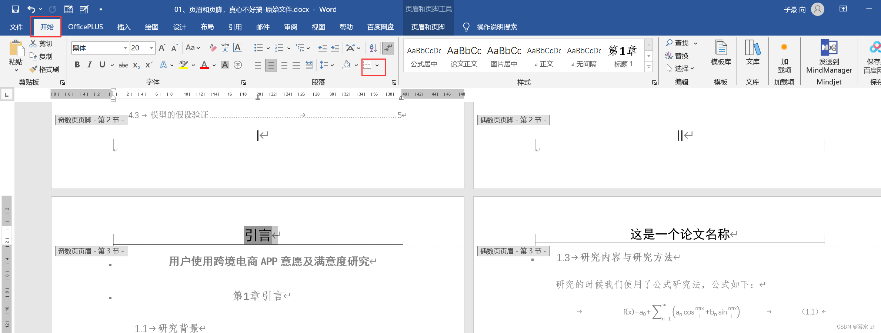881x333 pixels.
Task: Expand the styles gallery more arrow
Action: tap(649, 67)
